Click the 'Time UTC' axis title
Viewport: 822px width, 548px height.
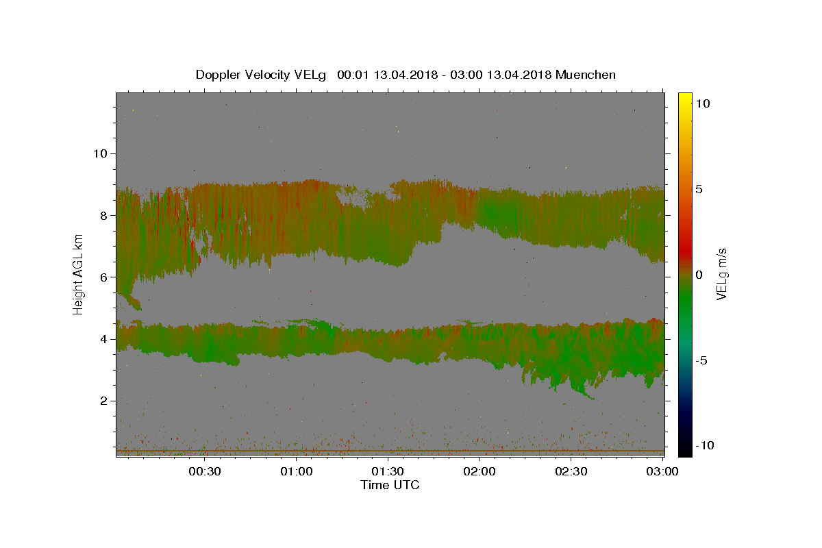(x=390, y=485)
